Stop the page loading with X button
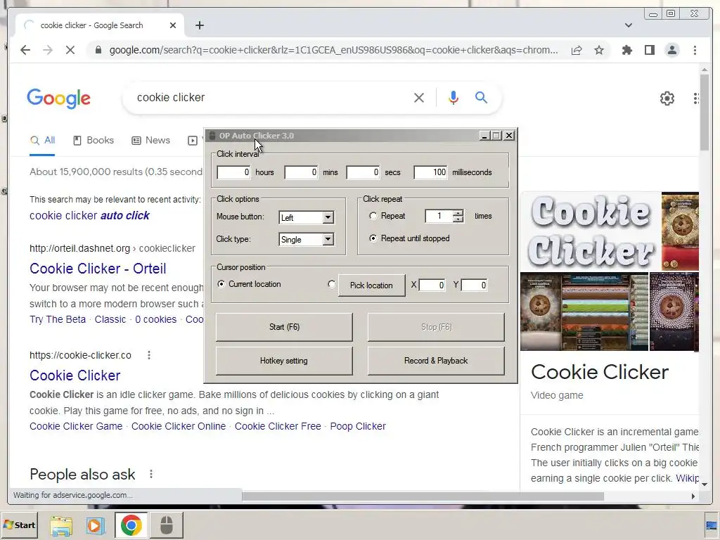 tap(70, 50)
